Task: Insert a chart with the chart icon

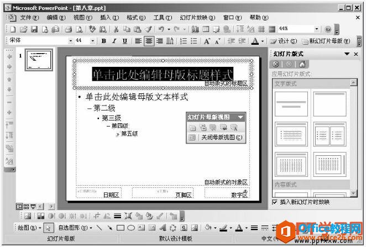Action: [195, 29]
